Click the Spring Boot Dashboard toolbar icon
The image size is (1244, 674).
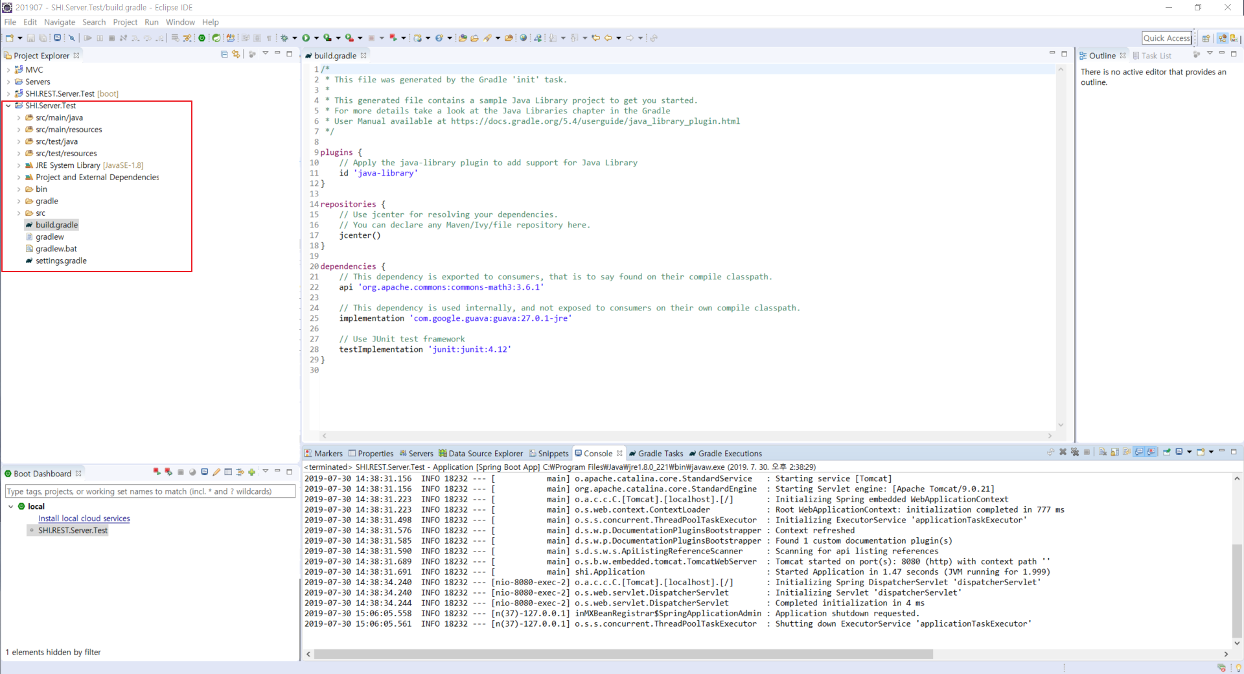[x=202, y=38]
